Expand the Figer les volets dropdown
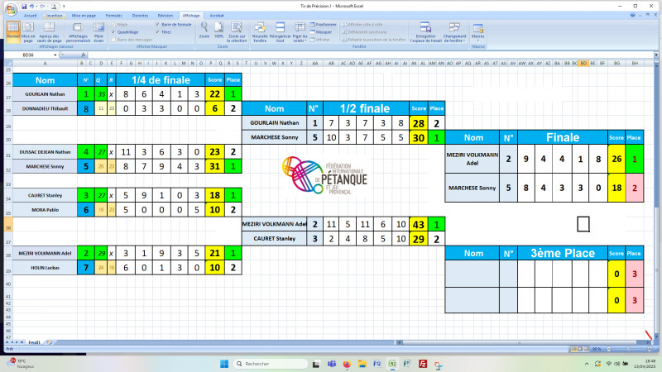 tap(300, 36)
